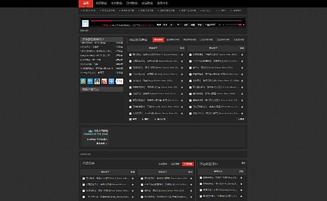This screenshot has height=201, width=327.
Task: Click the add-to-list button below the main chart
Action: pos(160,119)
